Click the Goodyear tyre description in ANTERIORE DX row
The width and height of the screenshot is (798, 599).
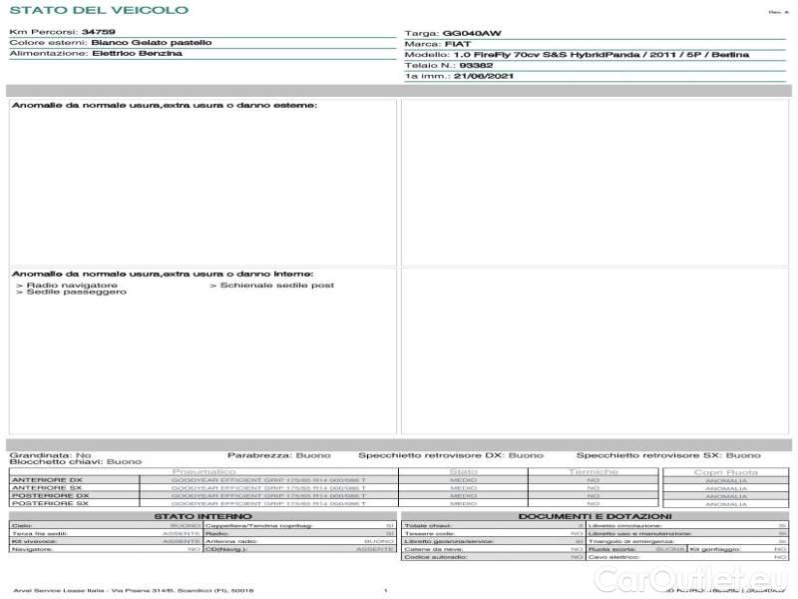[268, 480]
